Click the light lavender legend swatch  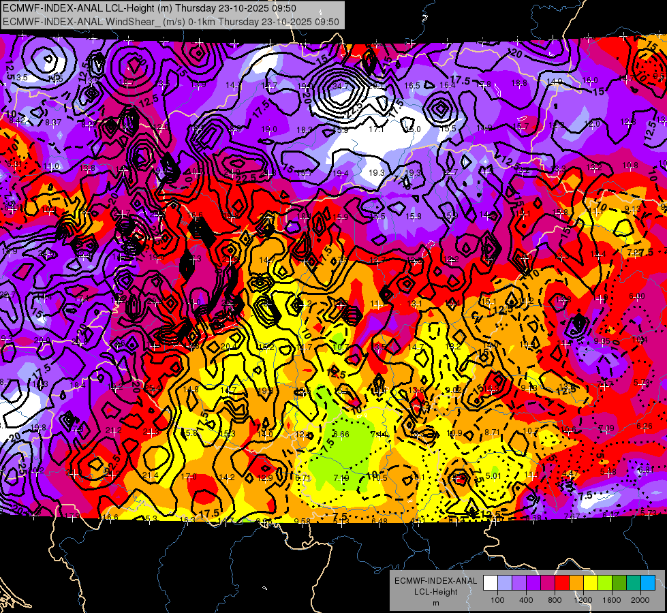pos(504,583)
